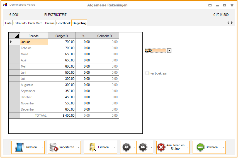The height and width of the screenshot is (158, 238).
Task: Switch to the Extra Info tab
Action: (x=20, y=23)
